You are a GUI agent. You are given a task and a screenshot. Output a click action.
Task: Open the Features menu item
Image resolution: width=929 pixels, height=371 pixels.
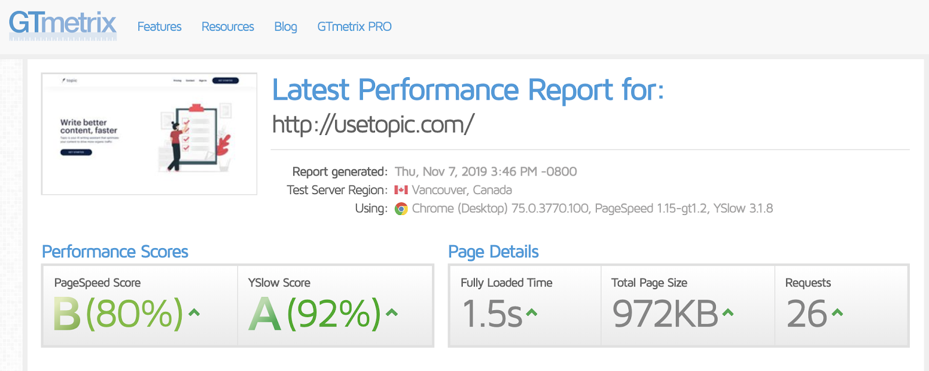click(x=159, y=27)
